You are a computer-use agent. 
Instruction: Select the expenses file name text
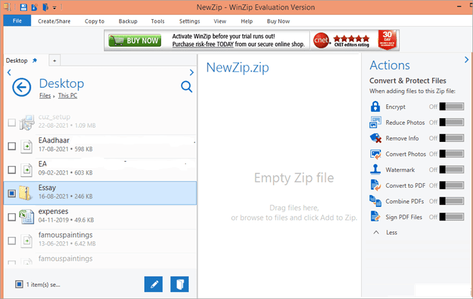click(54, 211)
